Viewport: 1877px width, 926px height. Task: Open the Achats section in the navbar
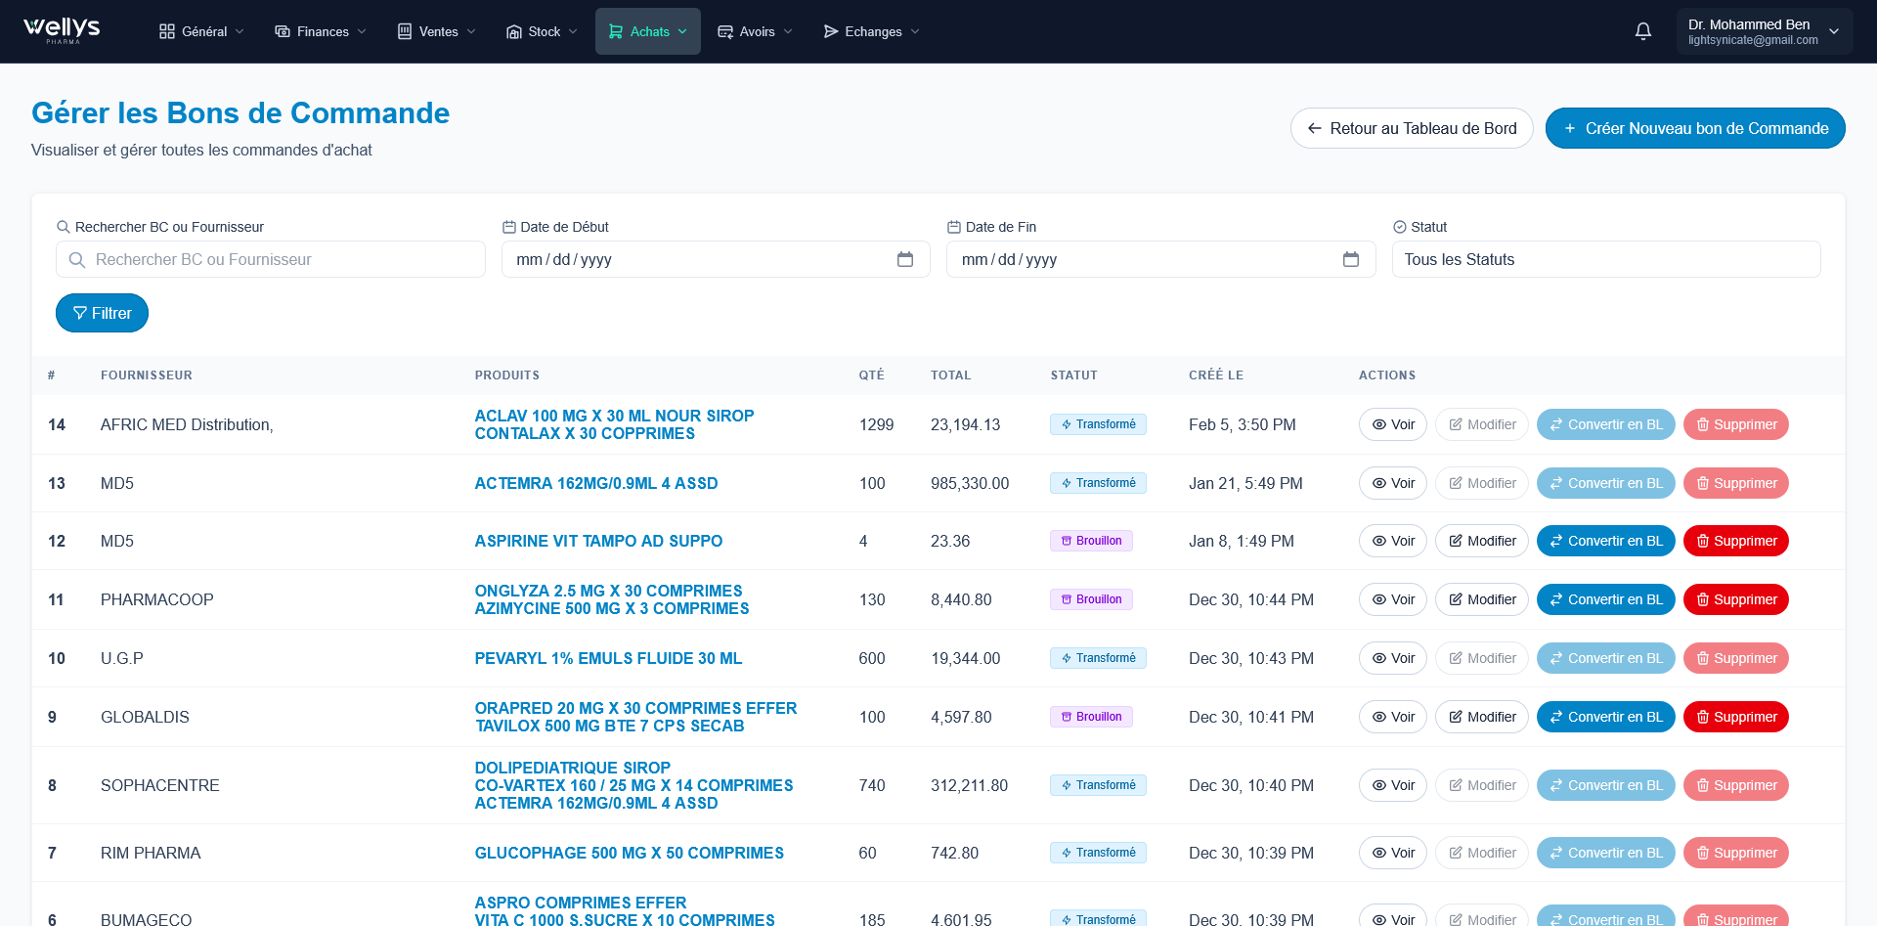tap(647, 30)
